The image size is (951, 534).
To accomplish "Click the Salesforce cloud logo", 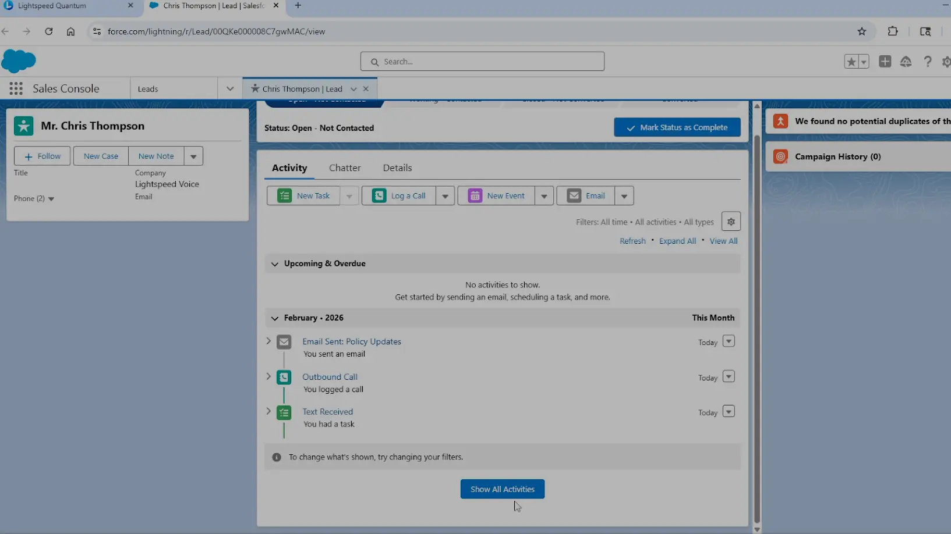I will tap(19, 61).
